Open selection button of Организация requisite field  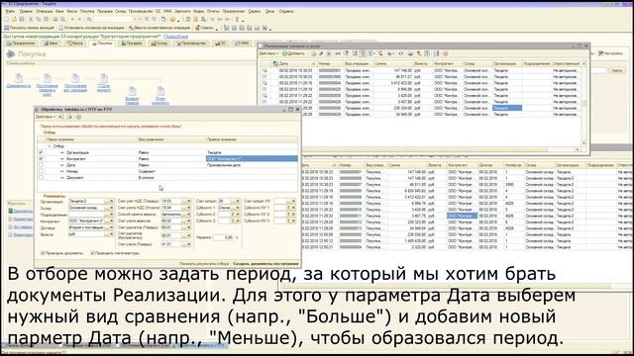pyautogui.click(x=108, y=201)
